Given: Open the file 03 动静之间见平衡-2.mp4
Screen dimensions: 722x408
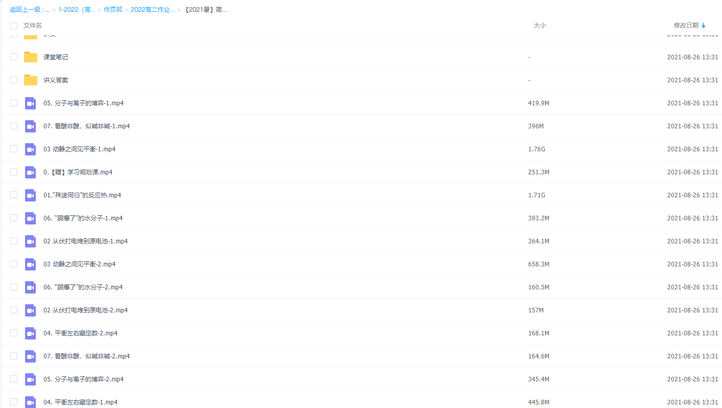Looking at the screenshot, I should tap(79, 264).
